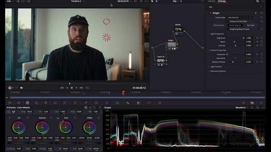This screenshot has width=271, height=152.
Task: Open node editor three-dot menu
Action: point(202,1)
